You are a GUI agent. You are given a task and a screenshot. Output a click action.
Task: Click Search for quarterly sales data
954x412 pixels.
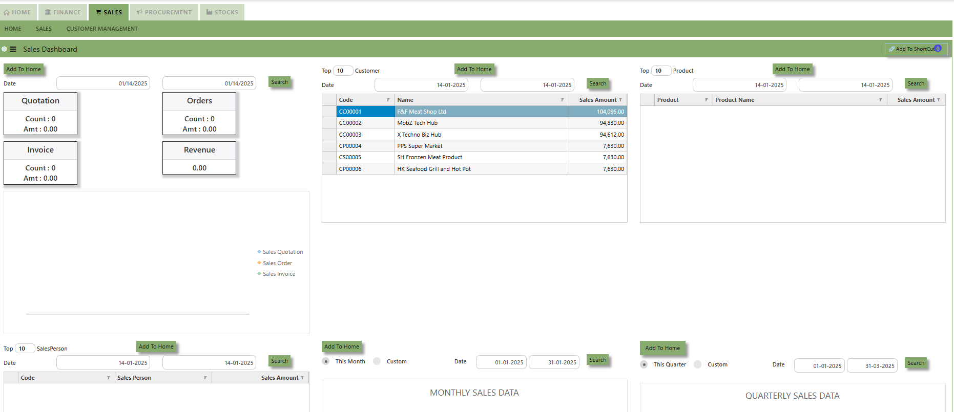(x=916, y=363)
